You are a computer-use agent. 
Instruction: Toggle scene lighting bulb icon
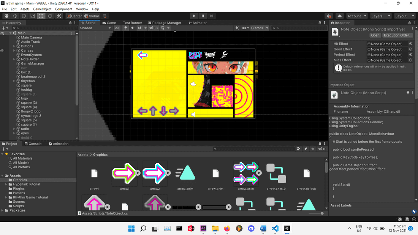click(125, 28)
